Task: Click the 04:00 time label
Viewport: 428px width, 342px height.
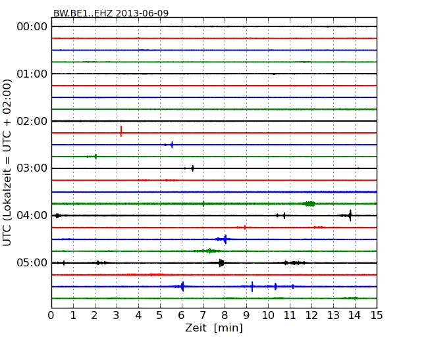Action: point(32,216)
